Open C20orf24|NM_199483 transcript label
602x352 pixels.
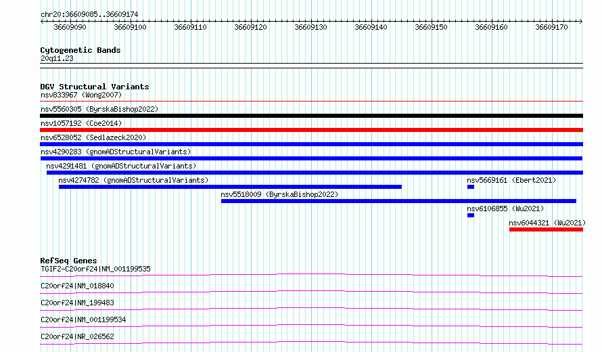tap(77, 303)
